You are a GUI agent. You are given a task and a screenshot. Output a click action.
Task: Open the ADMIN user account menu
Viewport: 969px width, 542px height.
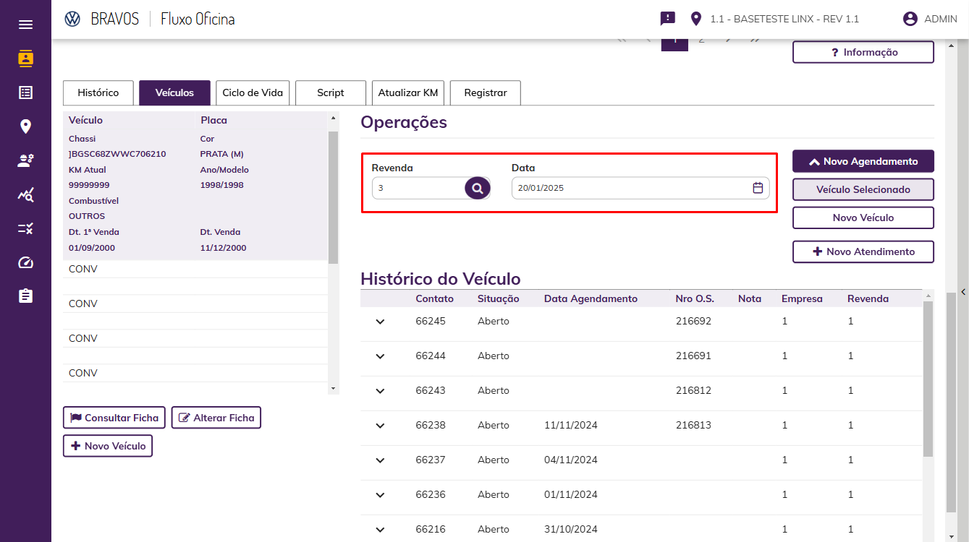[x=930, y=19]
